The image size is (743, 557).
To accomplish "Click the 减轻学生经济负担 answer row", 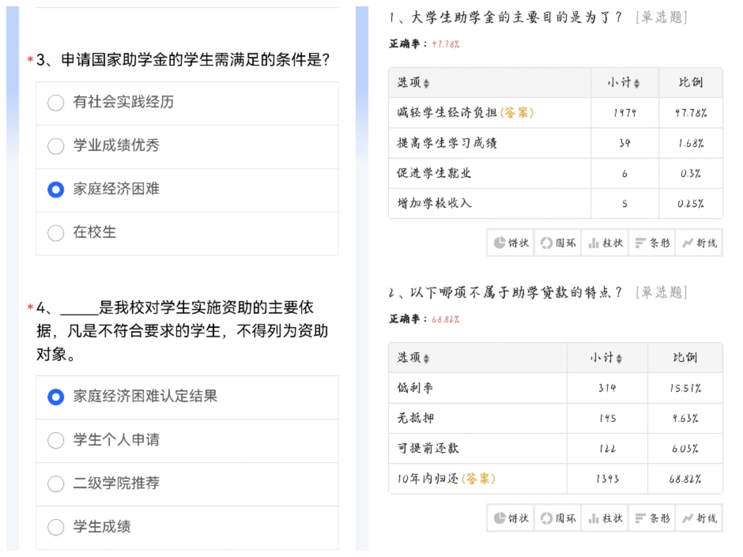I will tap(464, 113).
